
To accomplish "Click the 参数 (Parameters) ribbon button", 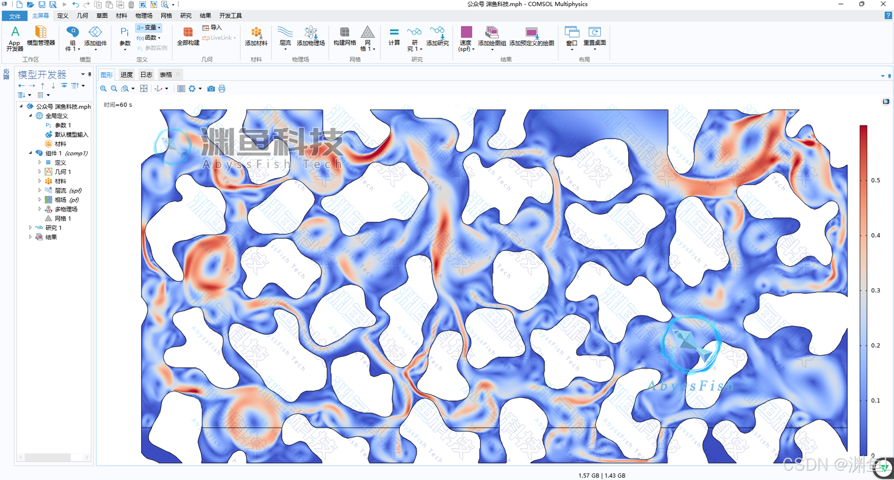I will click(x=125, y=38).
